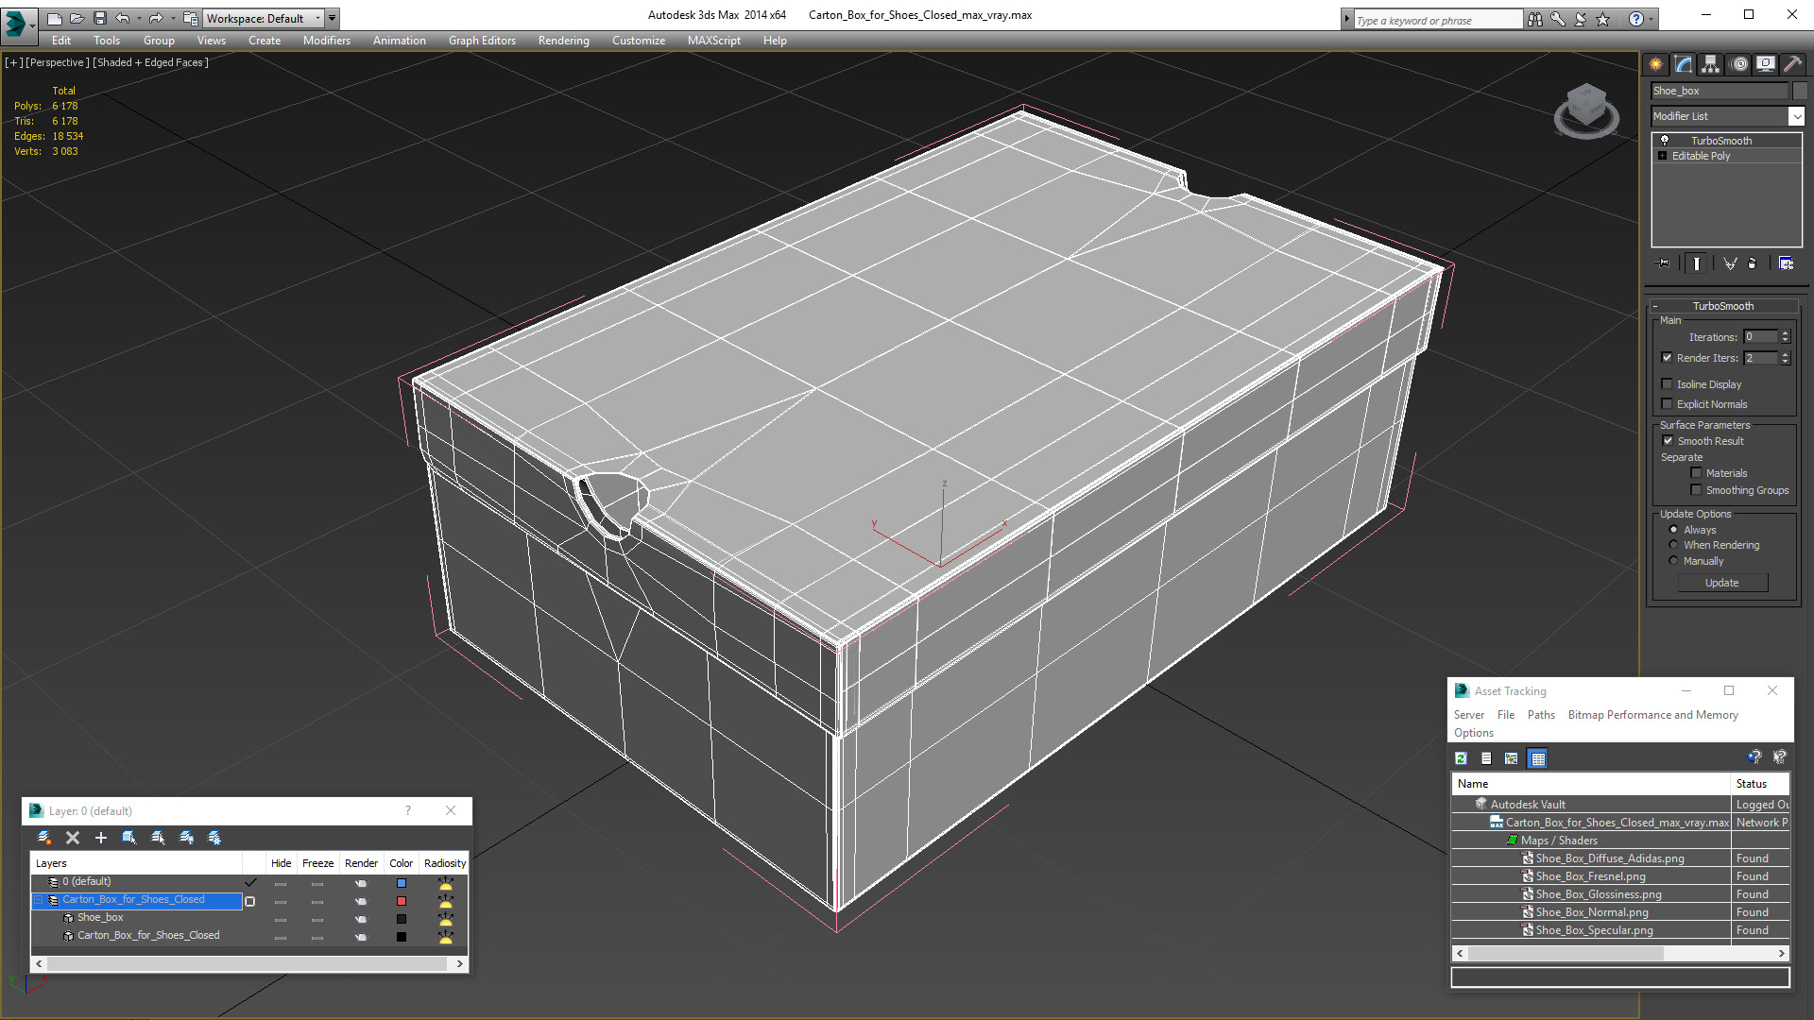Open the Rendering menu
Screen dimensions: 1814x1020
tap(563, 41)
